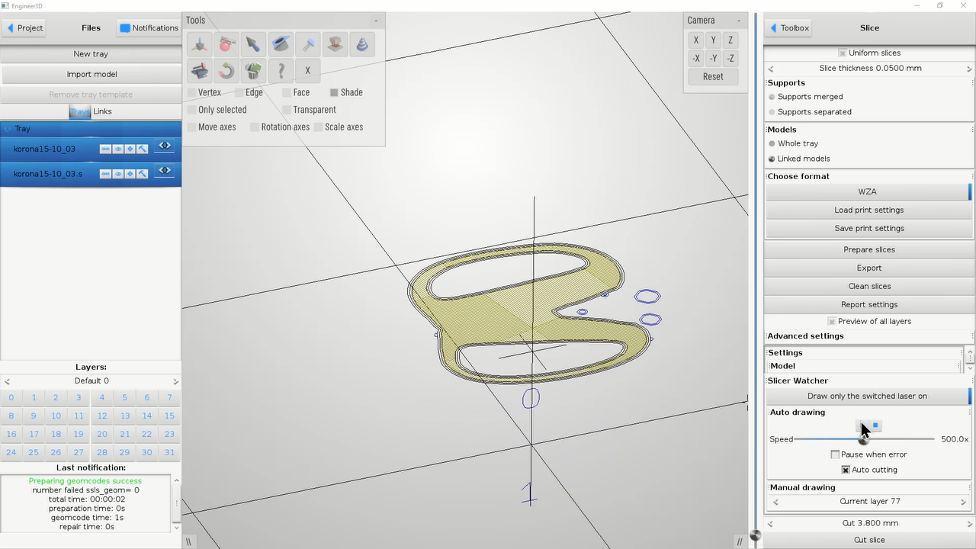Uncheck the Auto cutting checkbox
976x549 pixels.
[846, 470]
